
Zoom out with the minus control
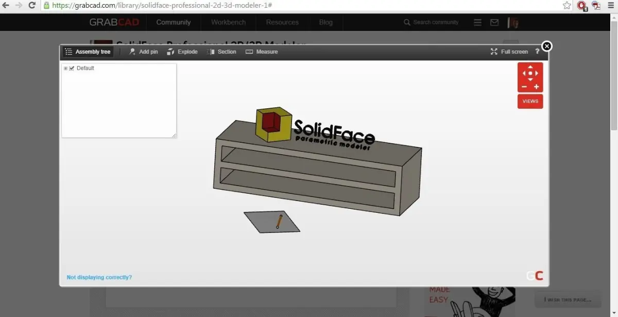524,87
